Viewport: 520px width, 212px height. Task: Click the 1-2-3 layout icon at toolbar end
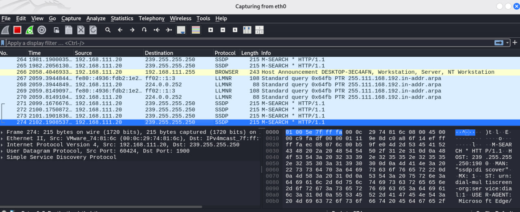[x=259, y=30]
